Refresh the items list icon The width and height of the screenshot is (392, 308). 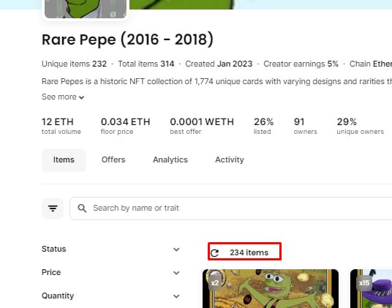click(214, 253)
